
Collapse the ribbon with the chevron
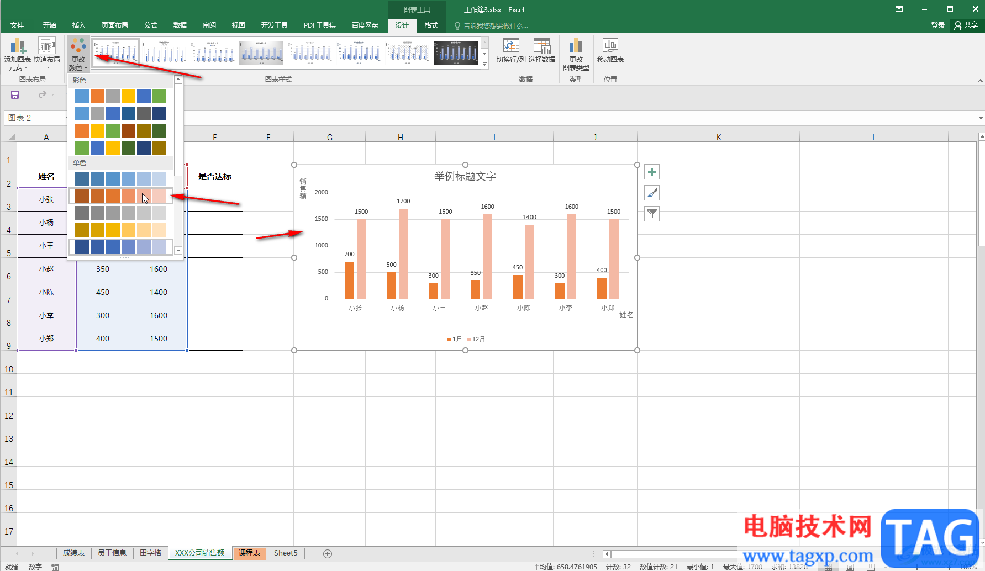980,81
